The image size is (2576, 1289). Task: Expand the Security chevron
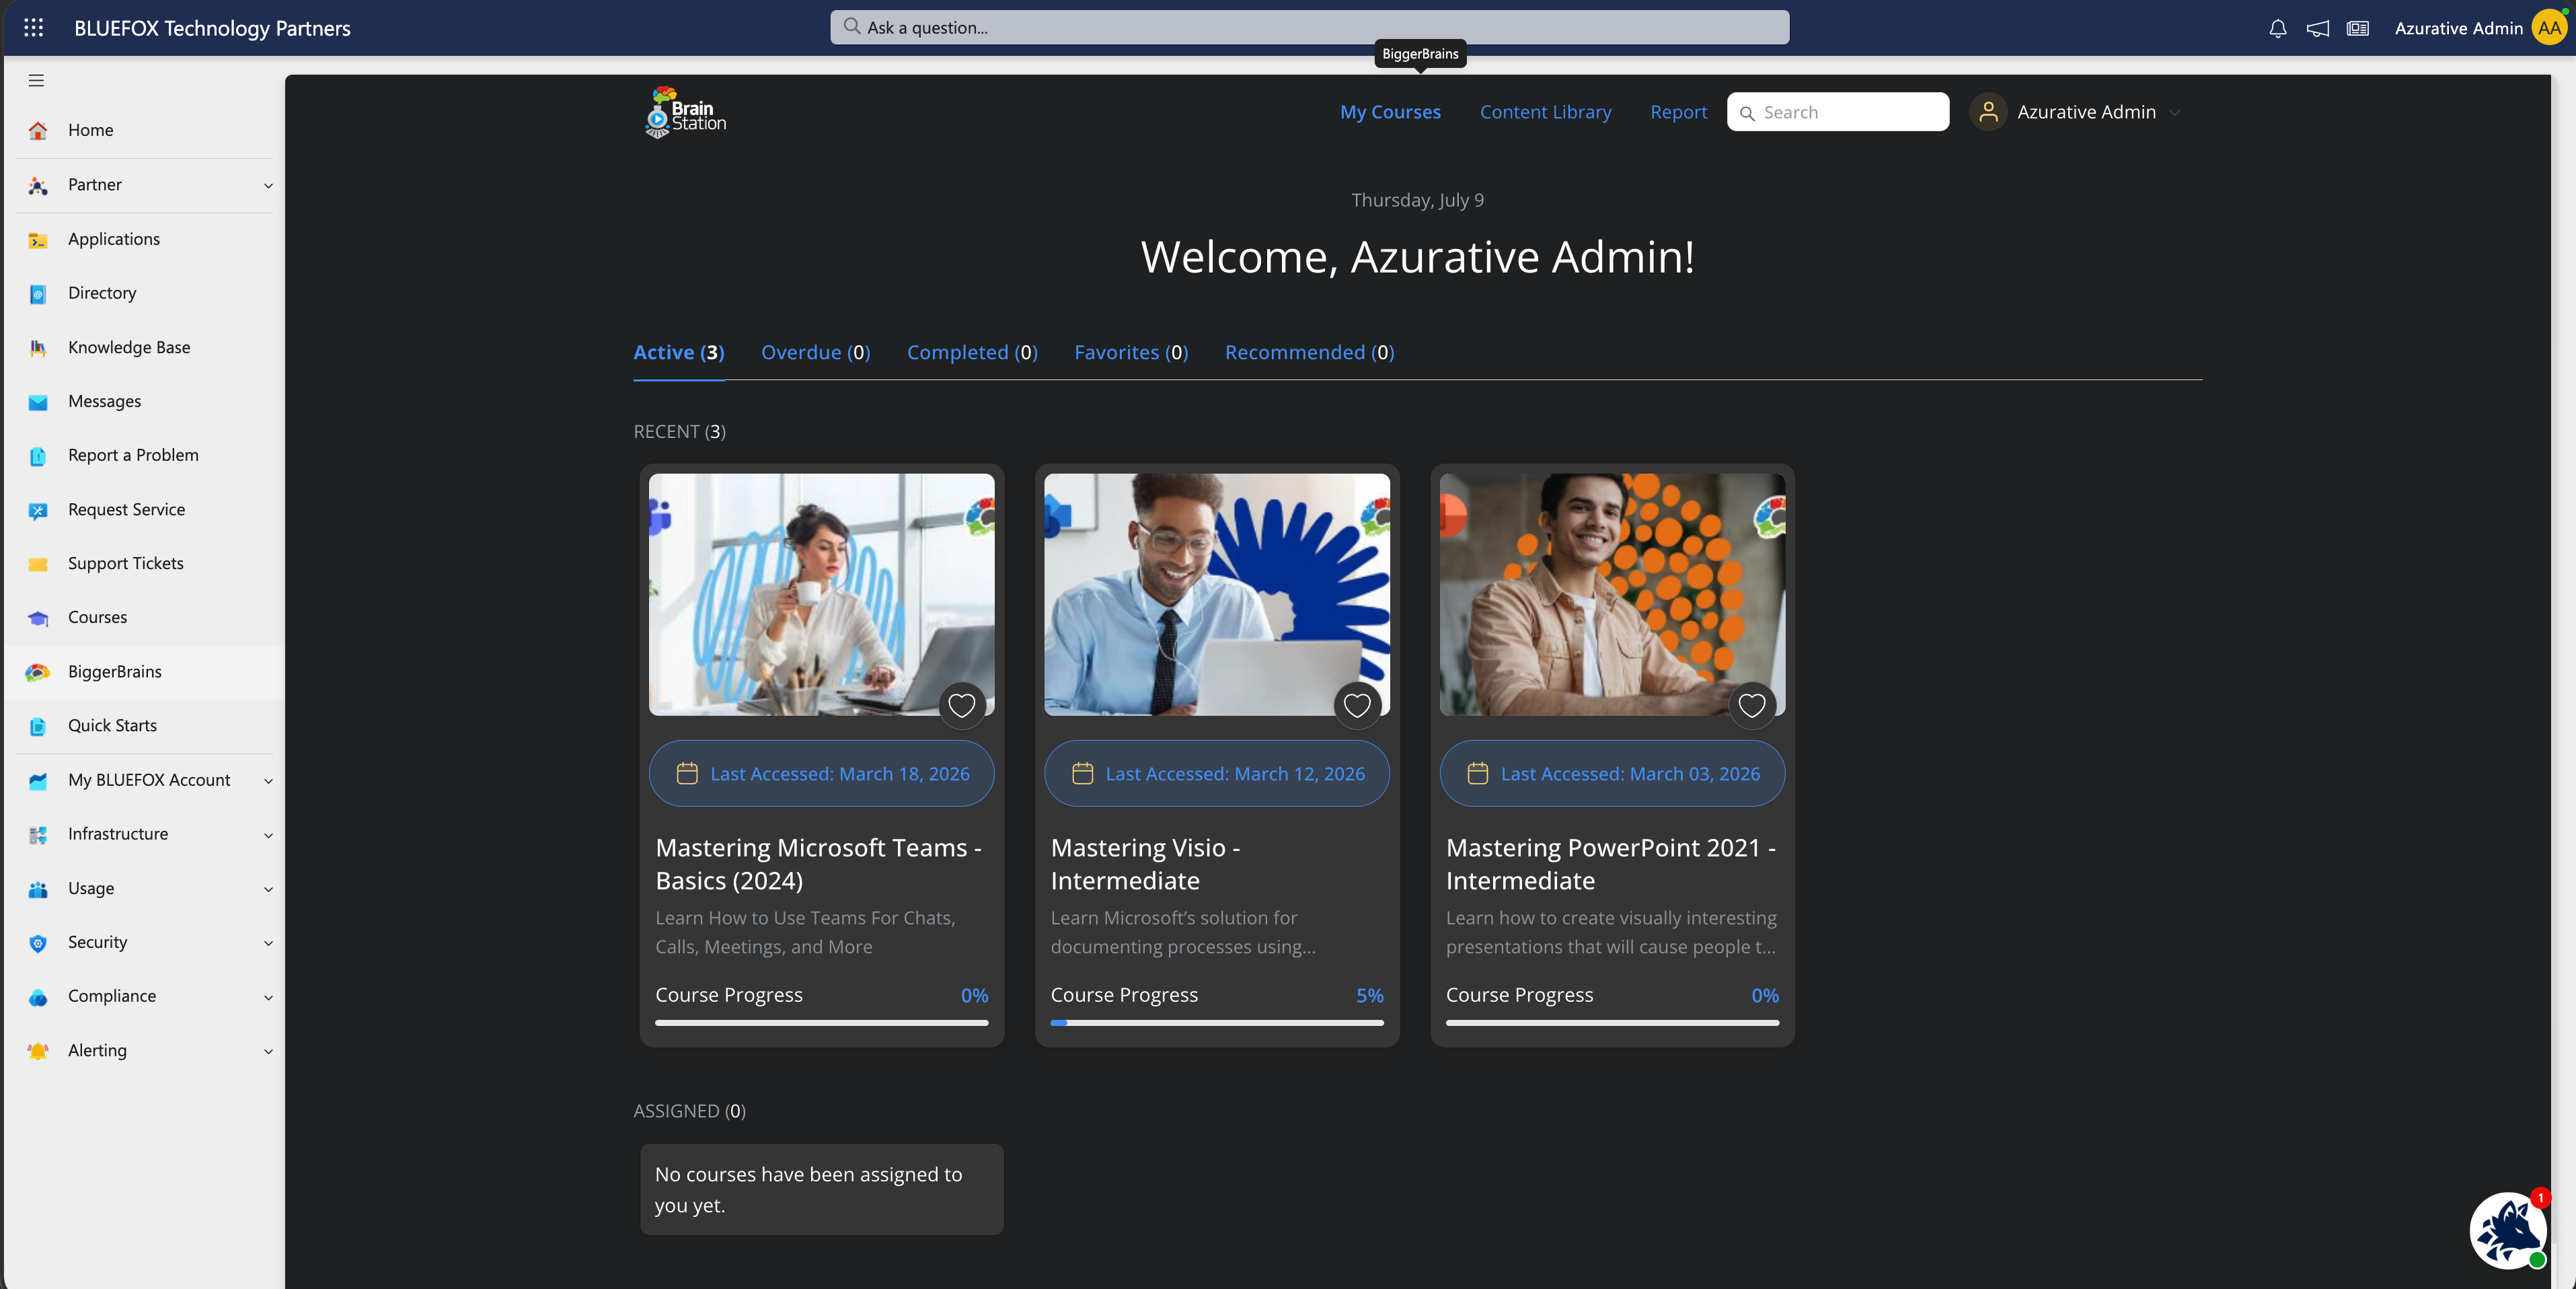(268, 943)
